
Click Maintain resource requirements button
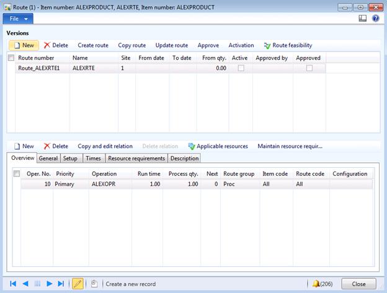pos(290,146)
